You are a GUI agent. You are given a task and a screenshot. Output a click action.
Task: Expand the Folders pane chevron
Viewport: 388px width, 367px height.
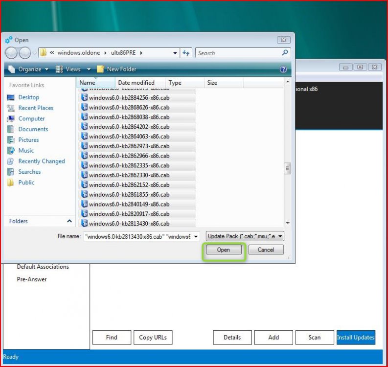pos(69,221)
